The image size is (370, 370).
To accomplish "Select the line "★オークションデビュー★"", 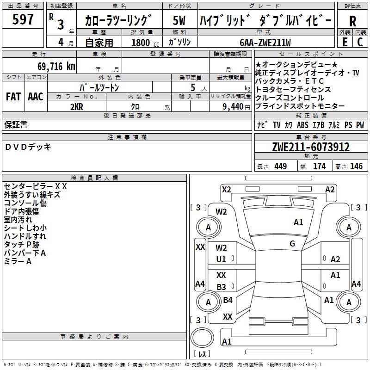I will point(296,64).
